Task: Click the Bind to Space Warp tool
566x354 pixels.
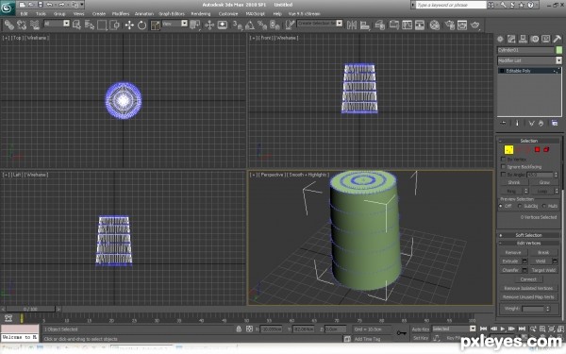Action: [34, 25]
